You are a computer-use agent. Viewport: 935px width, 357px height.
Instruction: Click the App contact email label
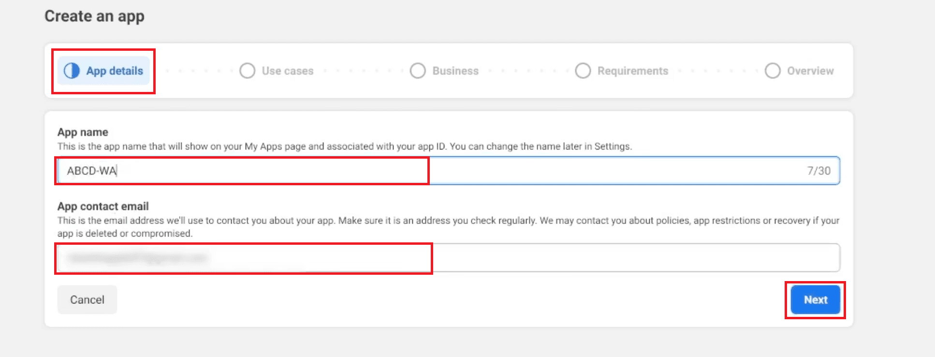click(x=103, y=206)
